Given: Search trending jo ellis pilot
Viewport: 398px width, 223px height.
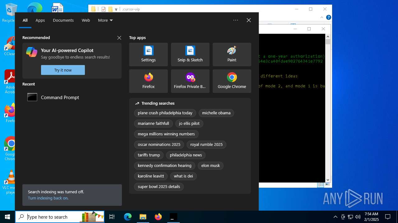Looking at the screenshot, I should point(189,124).
